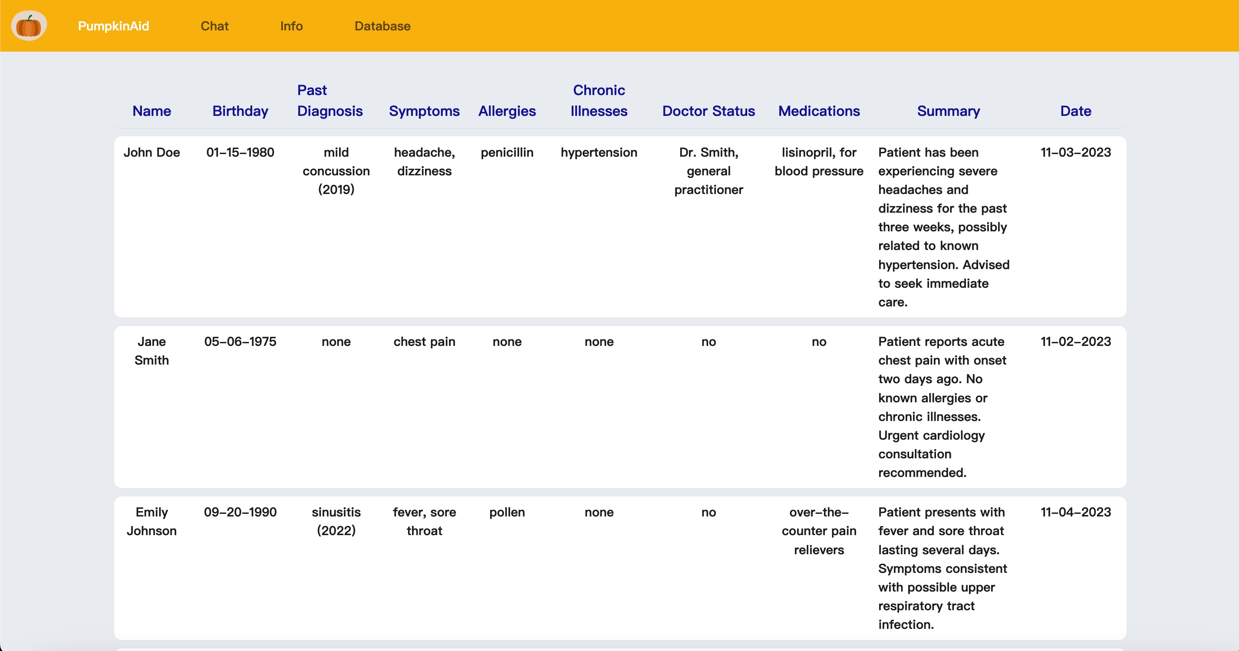Open the Database tab
The image size is (1239, 651).
click(382, 26)
